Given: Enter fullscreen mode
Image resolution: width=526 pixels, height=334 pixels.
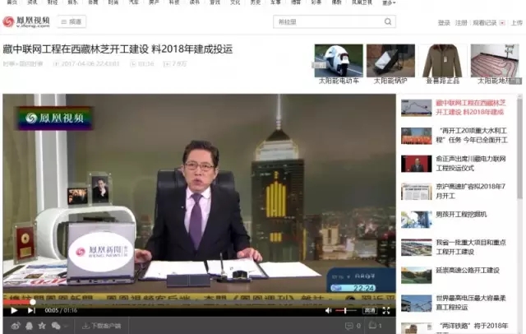Looking at the screenshot, I should [x=386, y=310].
